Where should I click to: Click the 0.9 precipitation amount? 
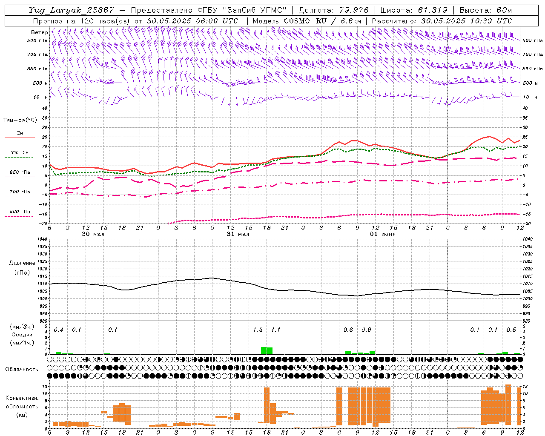pyautogui.click(x=366, y=330)
